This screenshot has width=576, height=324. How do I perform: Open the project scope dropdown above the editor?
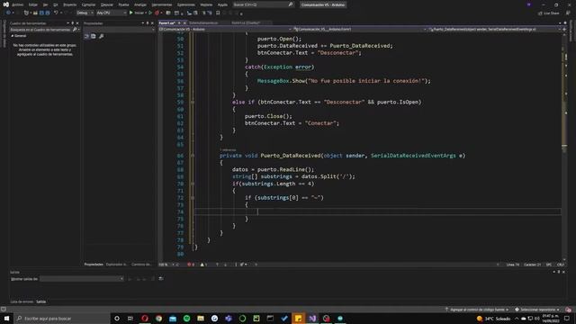tap(225, 30)
